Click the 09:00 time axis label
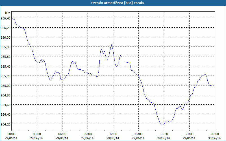226x141 pixels. (x=88, y=134)
